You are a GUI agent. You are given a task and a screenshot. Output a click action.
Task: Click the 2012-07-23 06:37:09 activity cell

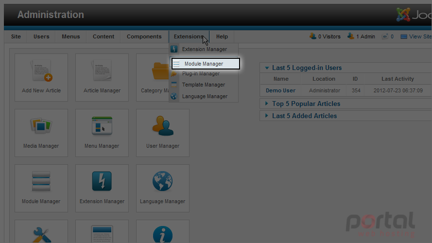tap(398, 90)
